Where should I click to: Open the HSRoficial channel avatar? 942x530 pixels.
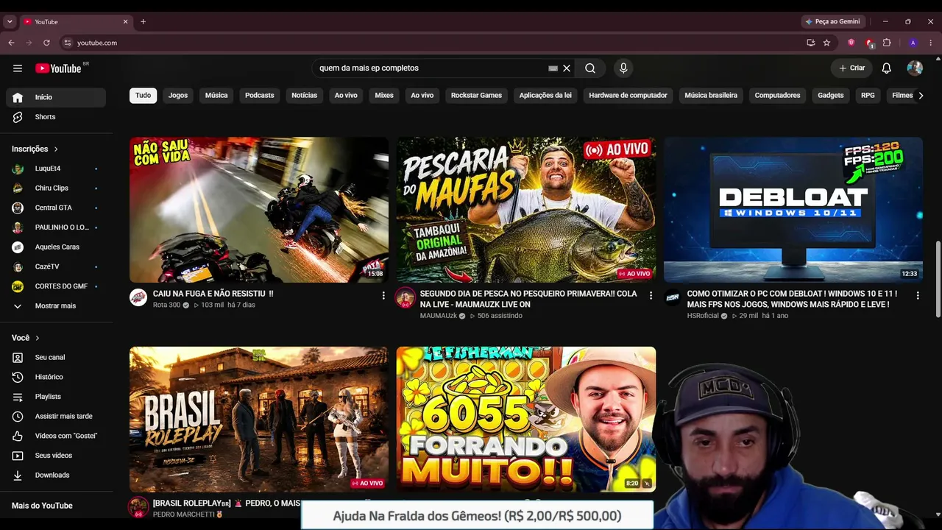pos(673,297)
